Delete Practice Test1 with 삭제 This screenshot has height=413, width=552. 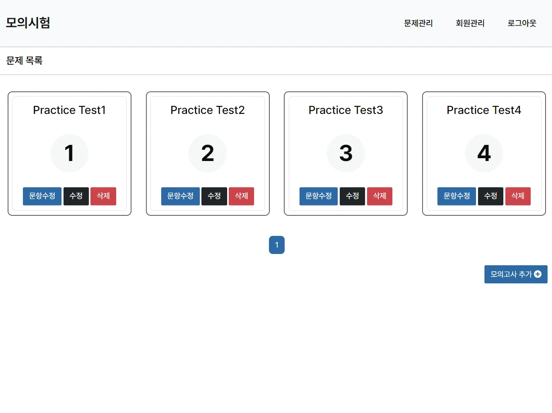coord(103,196)
